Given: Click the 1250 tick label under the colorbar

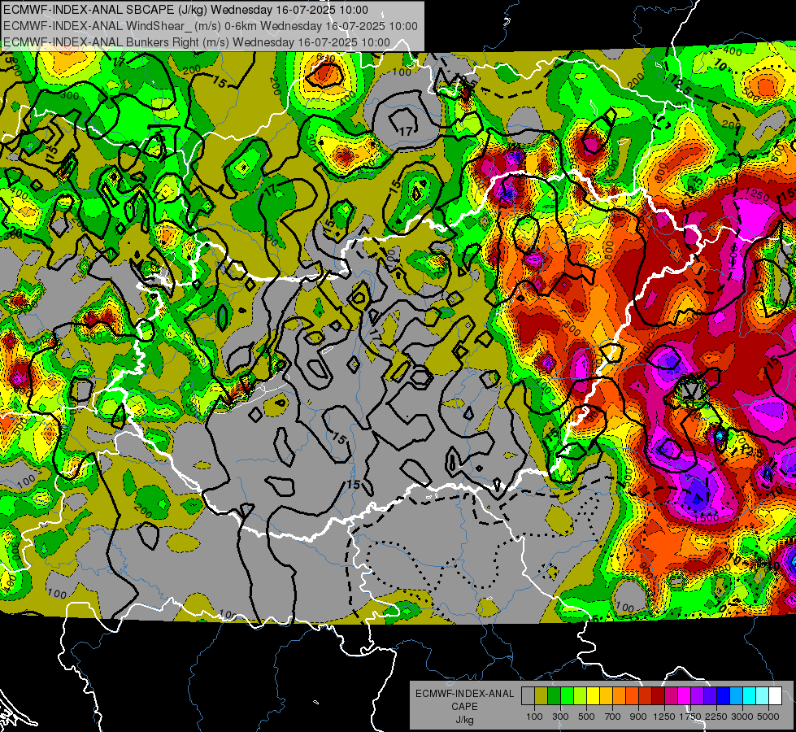Looking at the screenshot, I should pos(664,717).
